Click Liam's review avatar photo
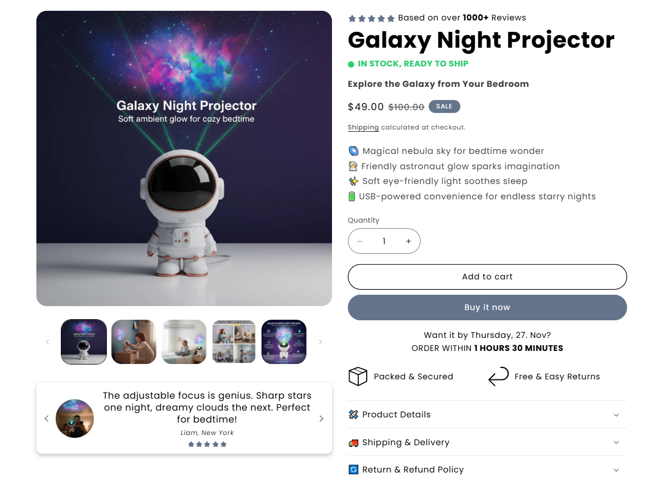The width and height of the screenshot is (660, 481). (x=74, y=419)
